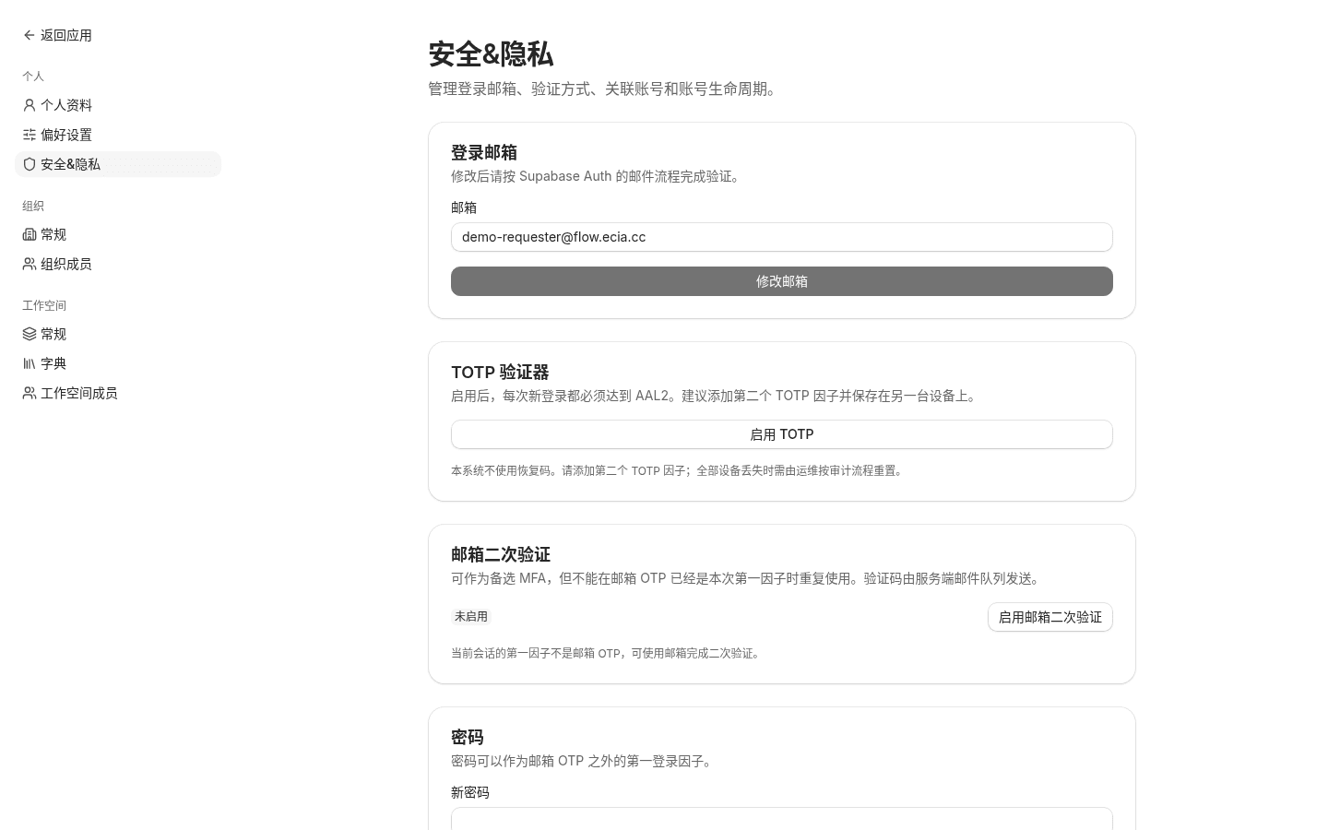Click the 新密码 field label
The height and width of the screenshot is (830, 1328).
(x=470, y=792)
